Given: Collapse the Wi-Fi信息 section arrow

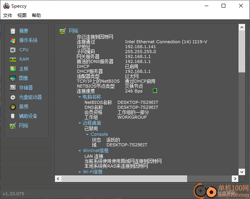Looking at the screenshot, I should 80,172.
